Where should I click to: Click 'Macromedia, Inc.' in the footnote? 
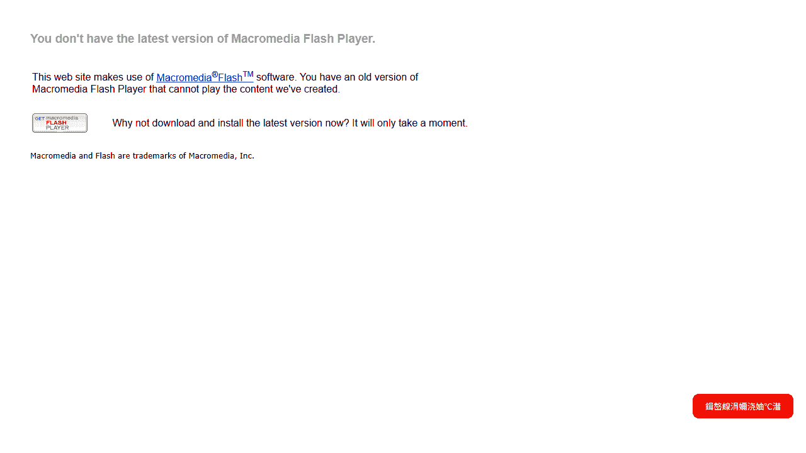(x=222, y=155)
